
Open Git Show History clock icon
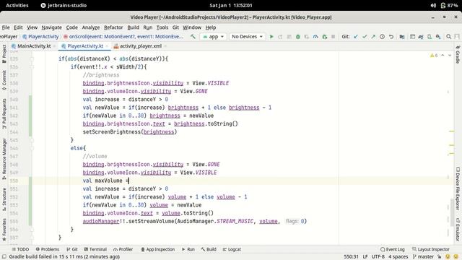point(382,37)
